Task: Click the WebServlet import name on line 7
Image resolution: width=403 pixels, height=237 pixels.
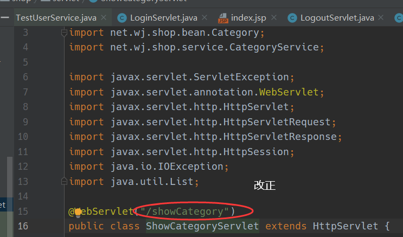Action: tap(289, 92)
